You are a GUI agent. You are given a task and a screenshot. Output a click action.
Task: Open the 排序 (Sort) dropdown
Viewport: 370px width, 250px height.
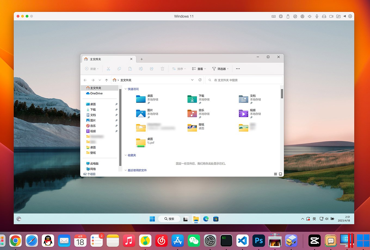point(179,69)
